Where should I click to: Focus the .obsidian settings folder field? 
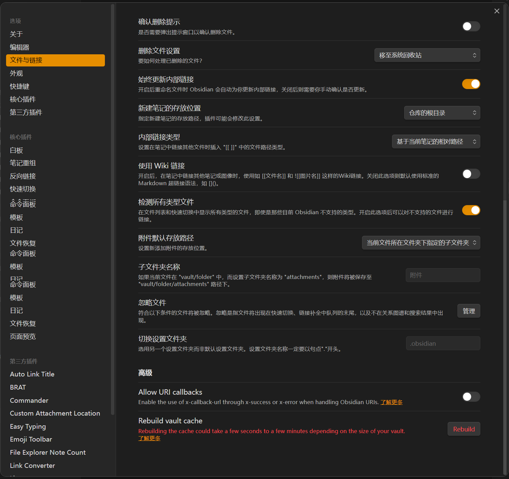pyautogui.click(x=443, y=343)
